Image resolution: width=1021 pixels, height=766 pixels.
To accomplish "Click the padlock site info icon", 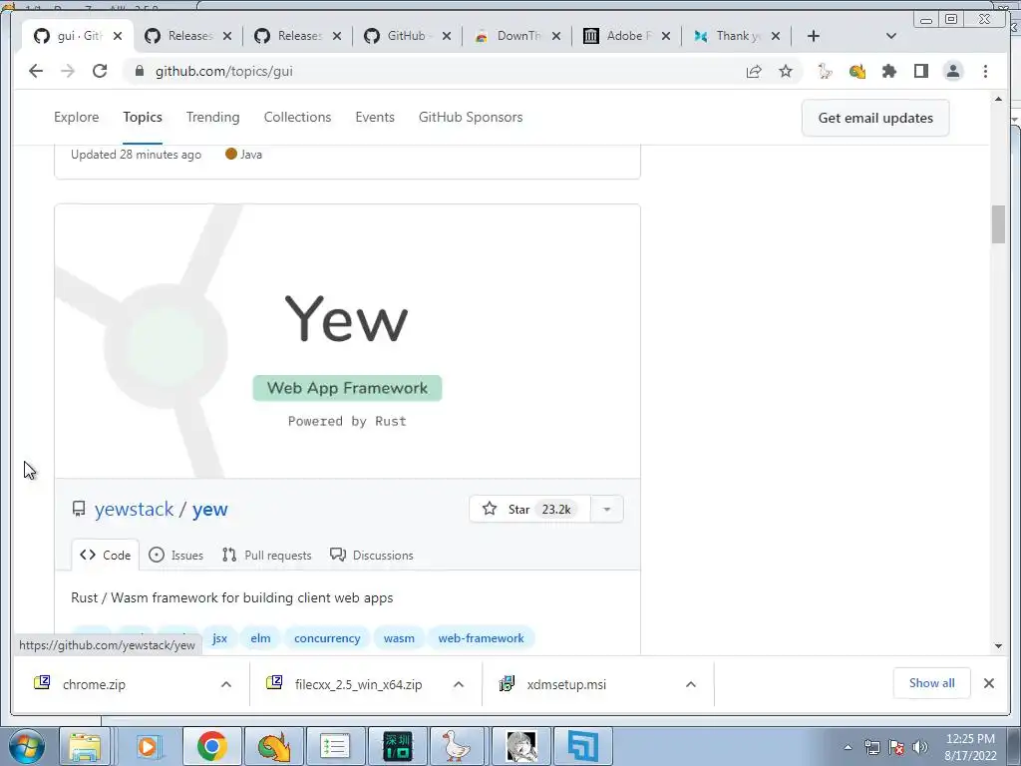I will click(139, 71).
